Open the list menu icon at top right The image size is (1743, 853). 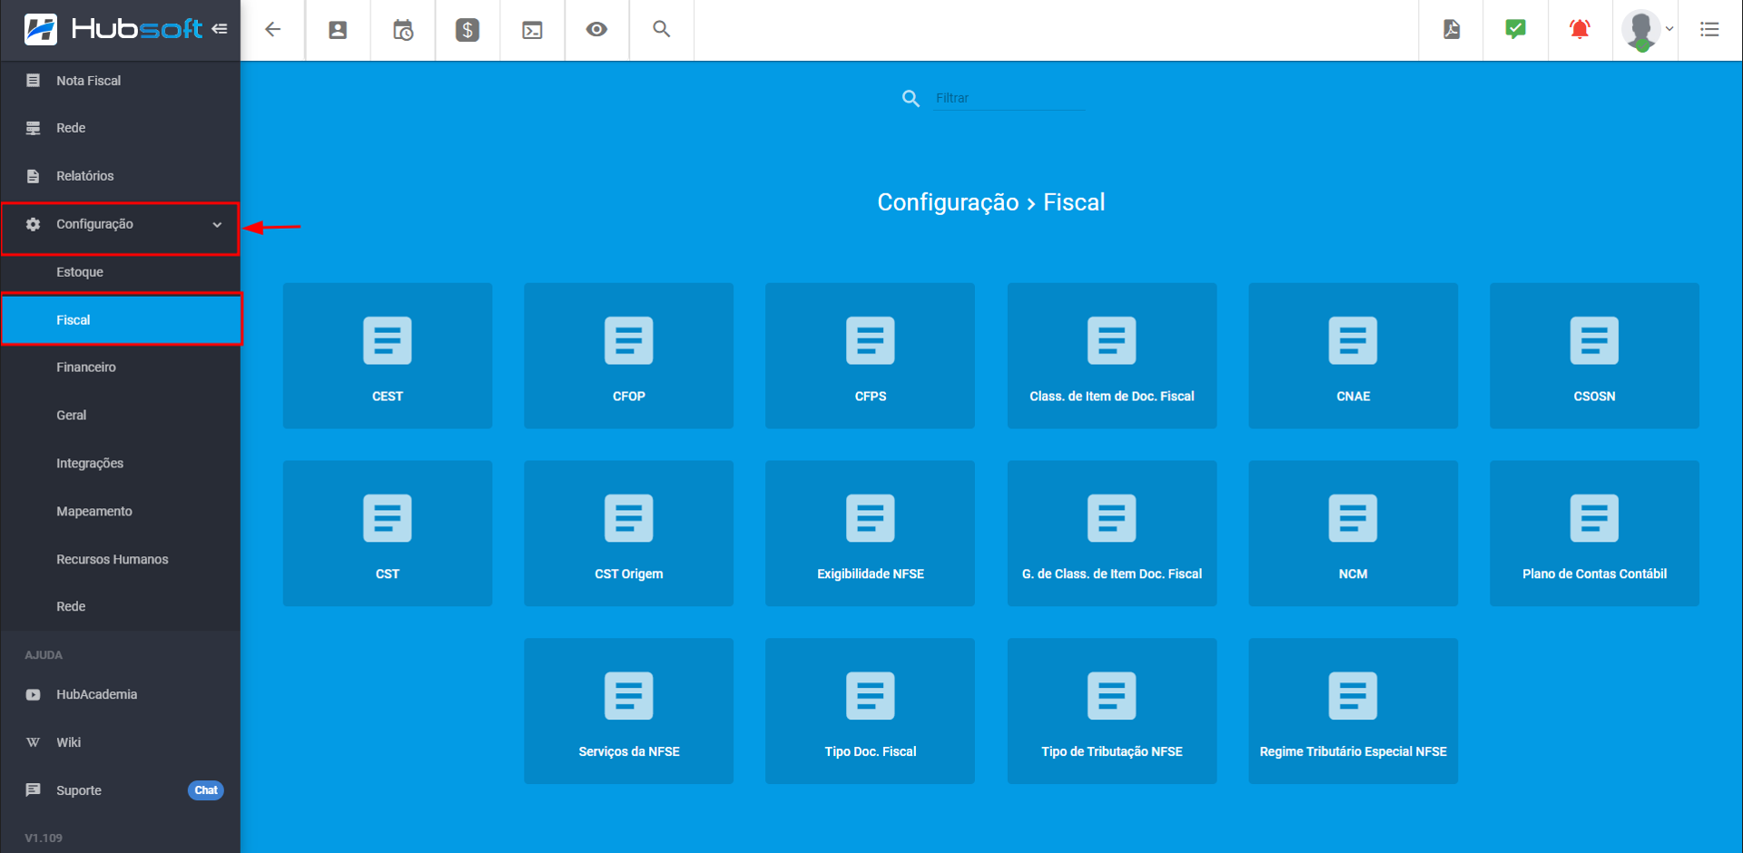(1709, 30)
